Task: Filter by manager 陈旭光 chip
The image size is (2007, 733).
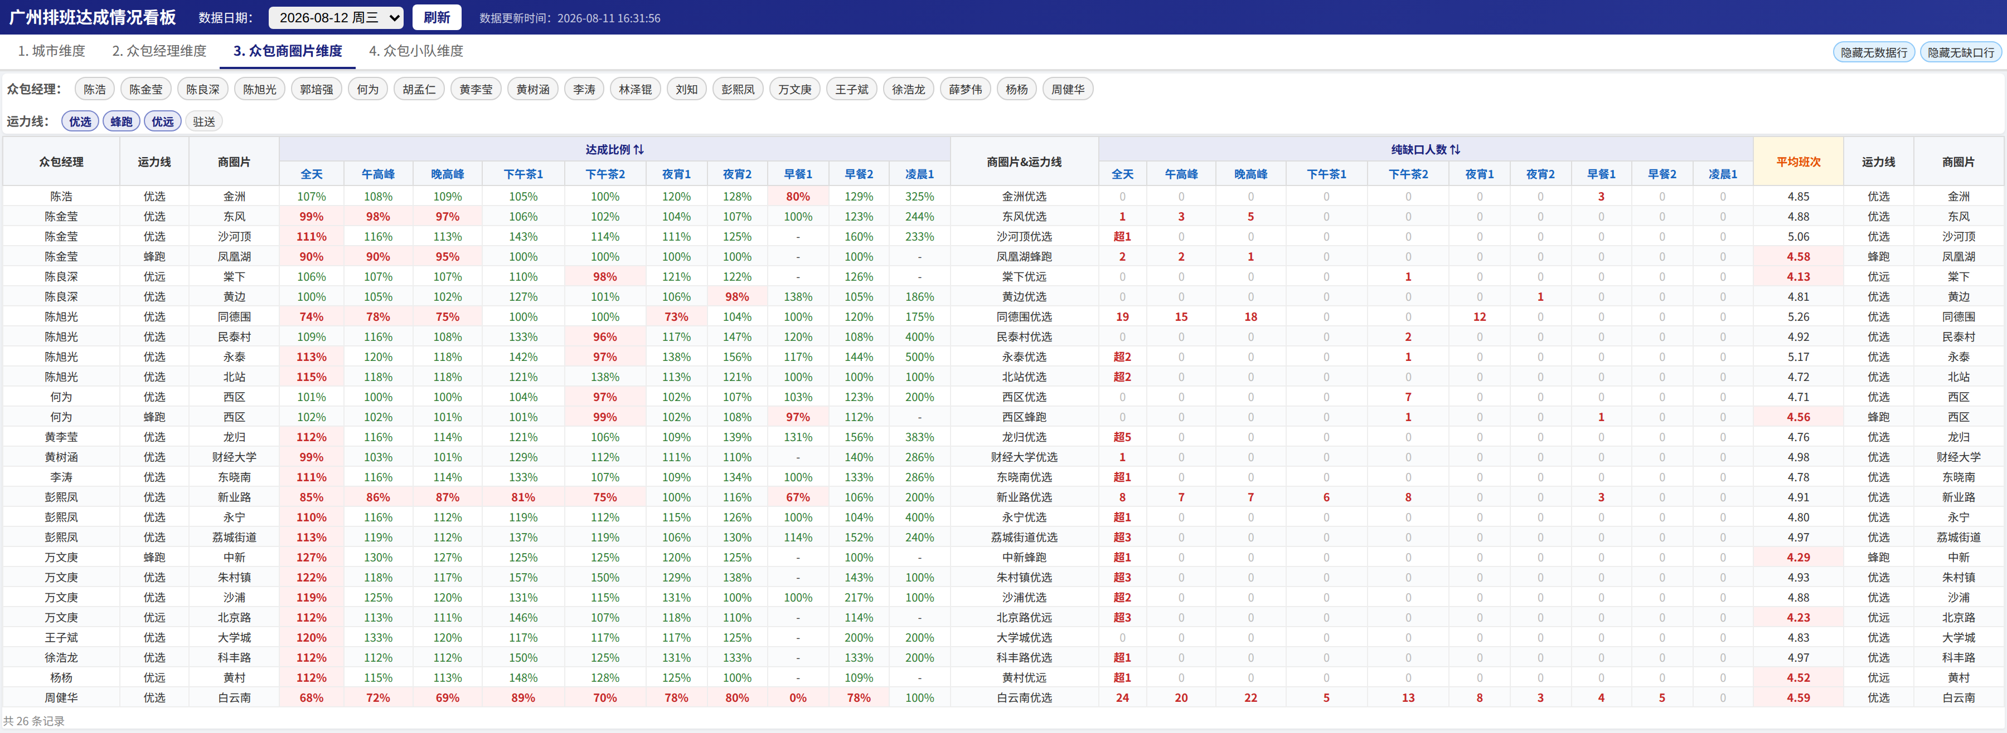Action: [x=259, y=90]
